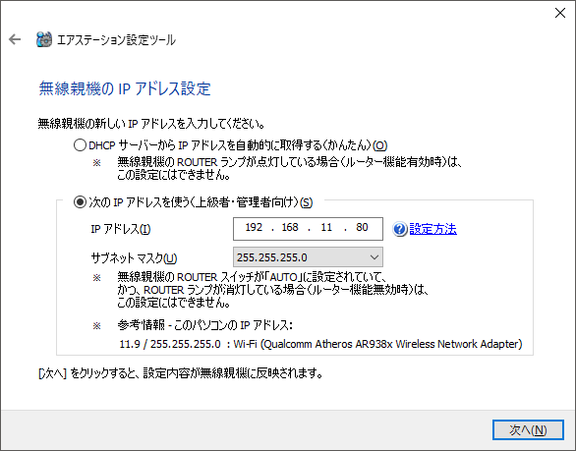Select the manual IP address radio button
Viewport: 576px width, 451px height.
pyautogui.click(x=80, y=202)
